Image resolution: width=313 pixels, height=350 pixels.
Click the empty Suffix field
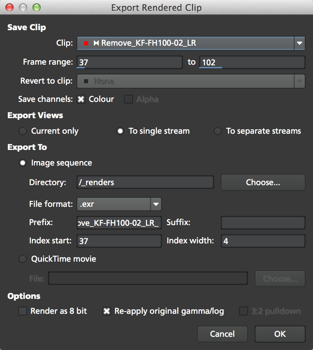click(263, 223)
